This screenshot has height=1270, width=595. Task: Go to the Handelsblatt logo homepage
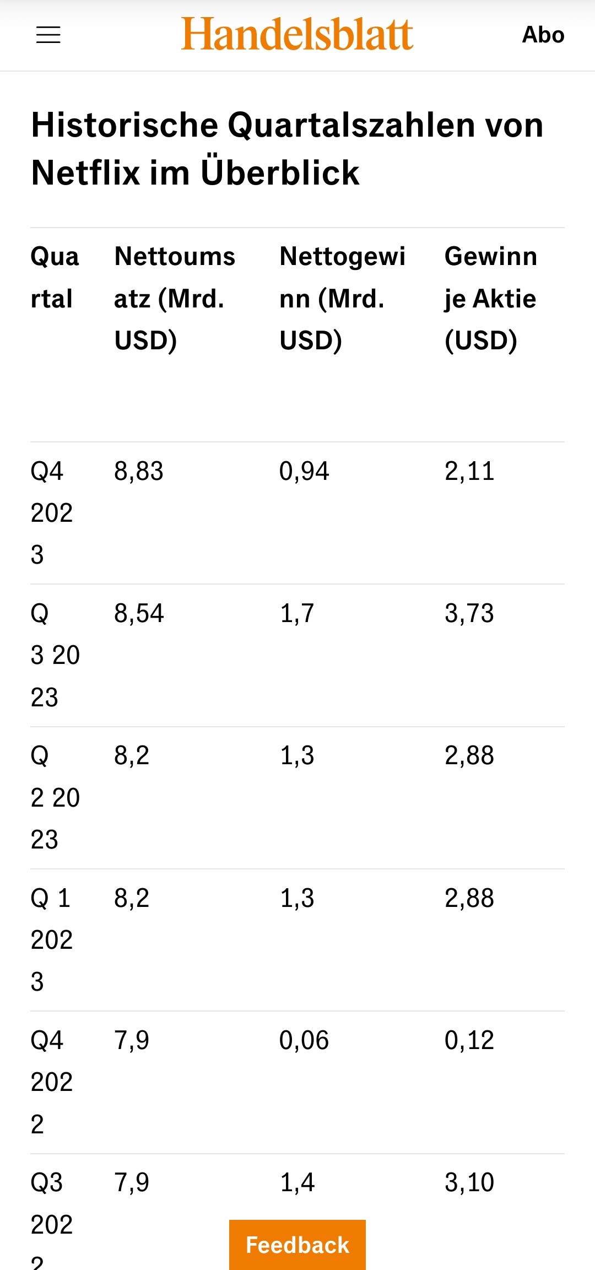point(297,34)
